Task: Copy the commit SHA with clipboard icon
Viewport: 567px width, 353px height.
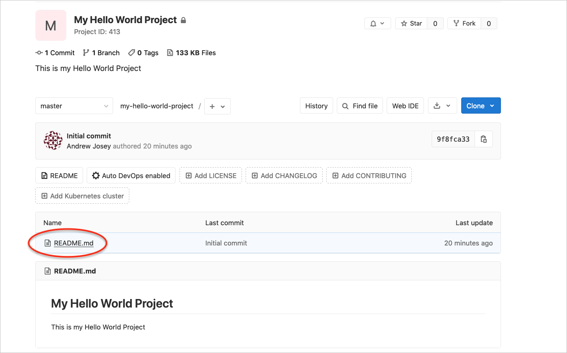Action: [x=484, y=139]
